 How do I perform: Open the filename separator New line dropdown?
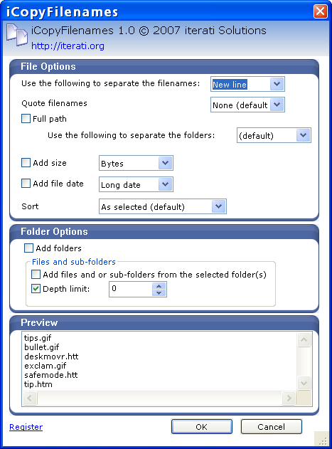pos(247,84)
